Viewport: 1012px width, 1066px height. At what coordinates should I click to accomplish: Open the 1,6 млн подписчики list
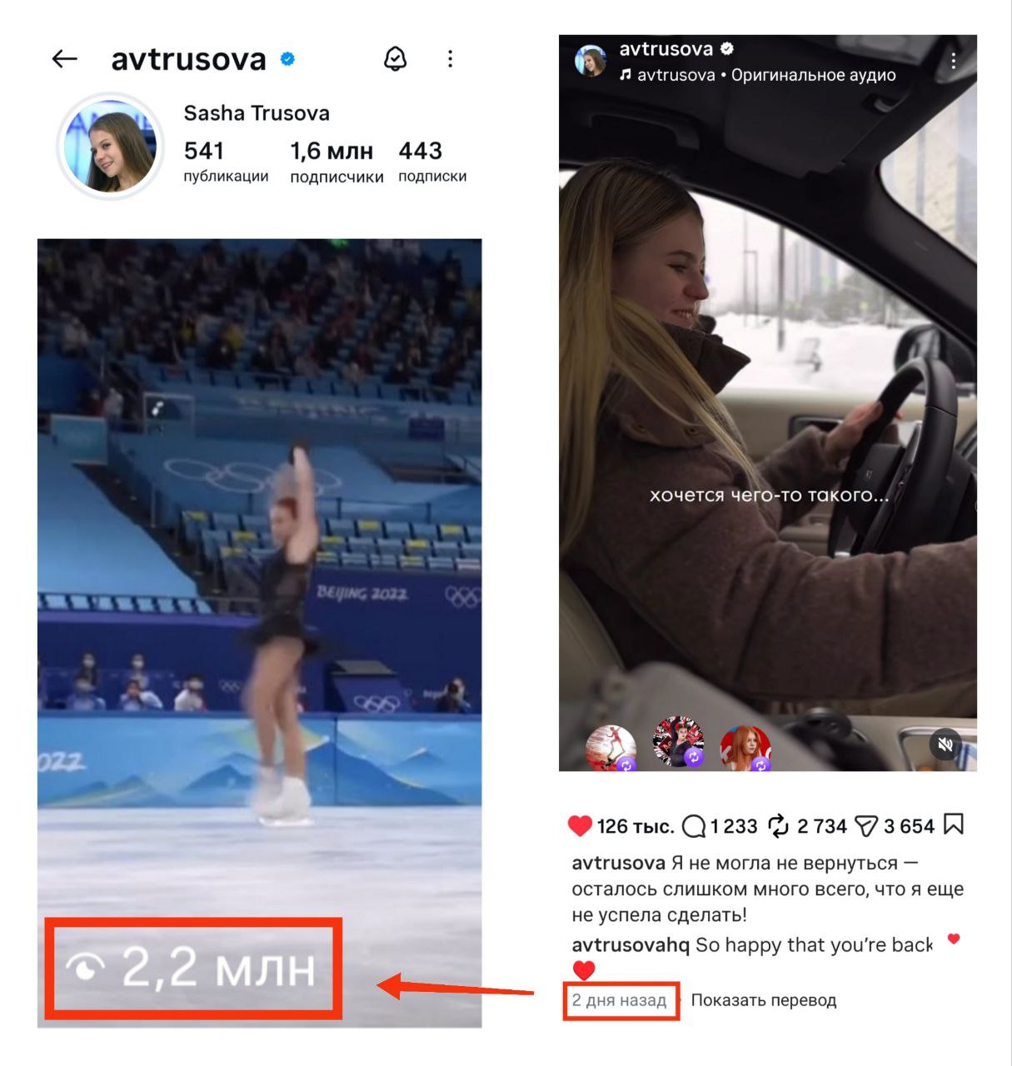click(x=337, y=162)
